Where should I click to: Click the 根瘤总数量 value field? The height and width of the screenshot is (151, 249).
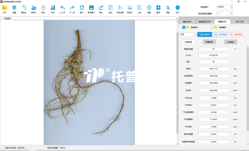214,49
